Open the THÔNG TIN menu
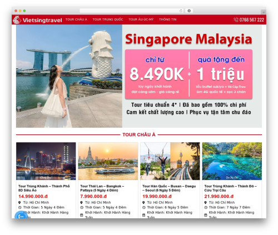This screenshot has height=235, width=278. pos(168,19)
